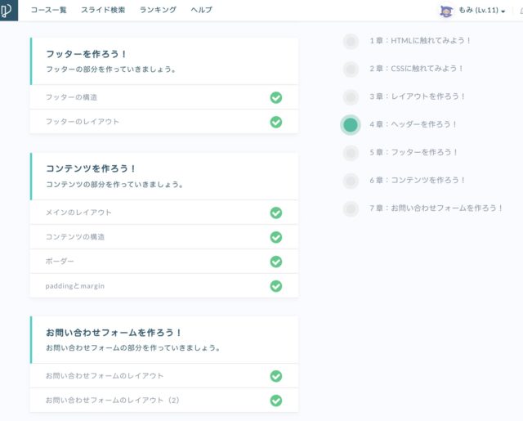The height and width of the screenshot is (421, 523).
Task: Jump to 2章：CSSに触れてみよう！
Action: [x=416, y=69]
